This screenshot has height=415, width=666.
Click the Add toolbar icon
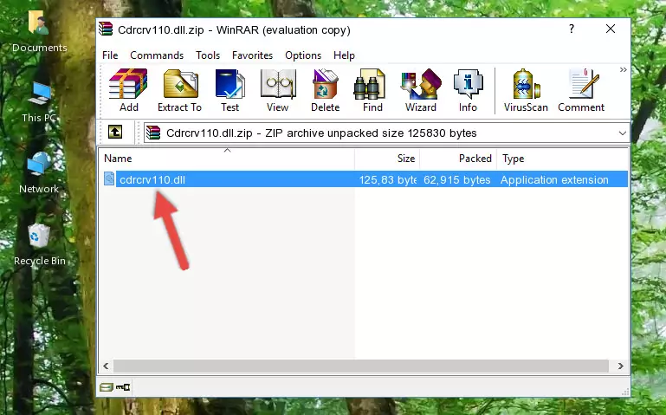click(x=128, y=90)
